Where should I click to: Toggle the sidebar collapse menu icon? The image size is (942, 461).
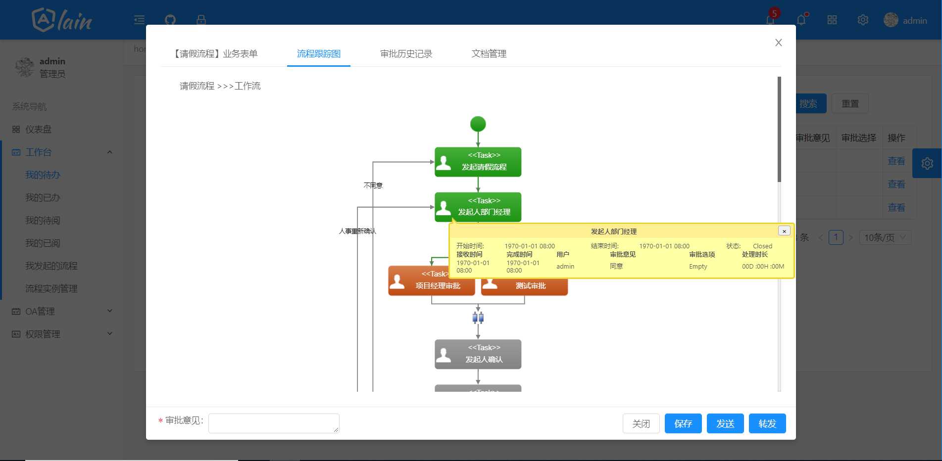click(x=139, y=20)
